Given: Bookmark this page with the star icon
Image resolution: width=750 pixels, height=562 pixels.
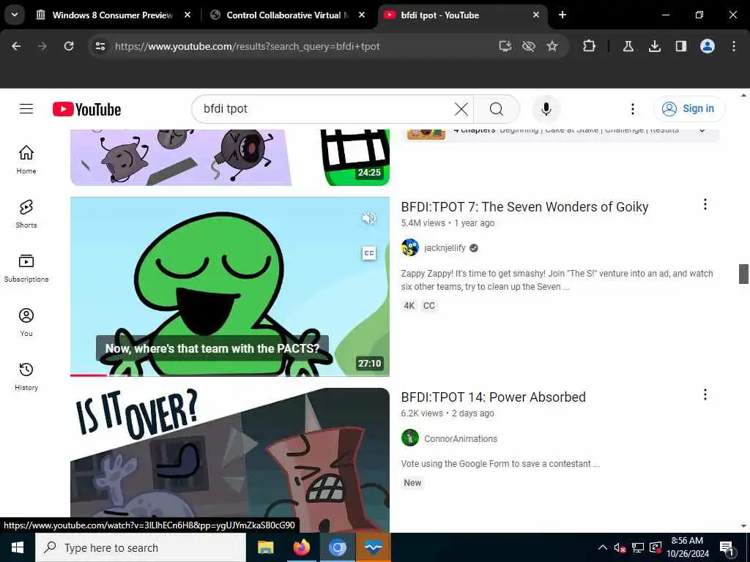Looking at the screenshot, I should (x=552, y=46).
